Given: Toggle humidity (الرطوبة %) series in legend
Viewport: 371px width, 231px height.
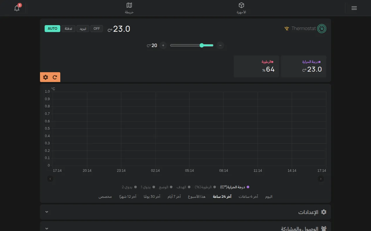Looking at the screenshot, I should (205, 187).
